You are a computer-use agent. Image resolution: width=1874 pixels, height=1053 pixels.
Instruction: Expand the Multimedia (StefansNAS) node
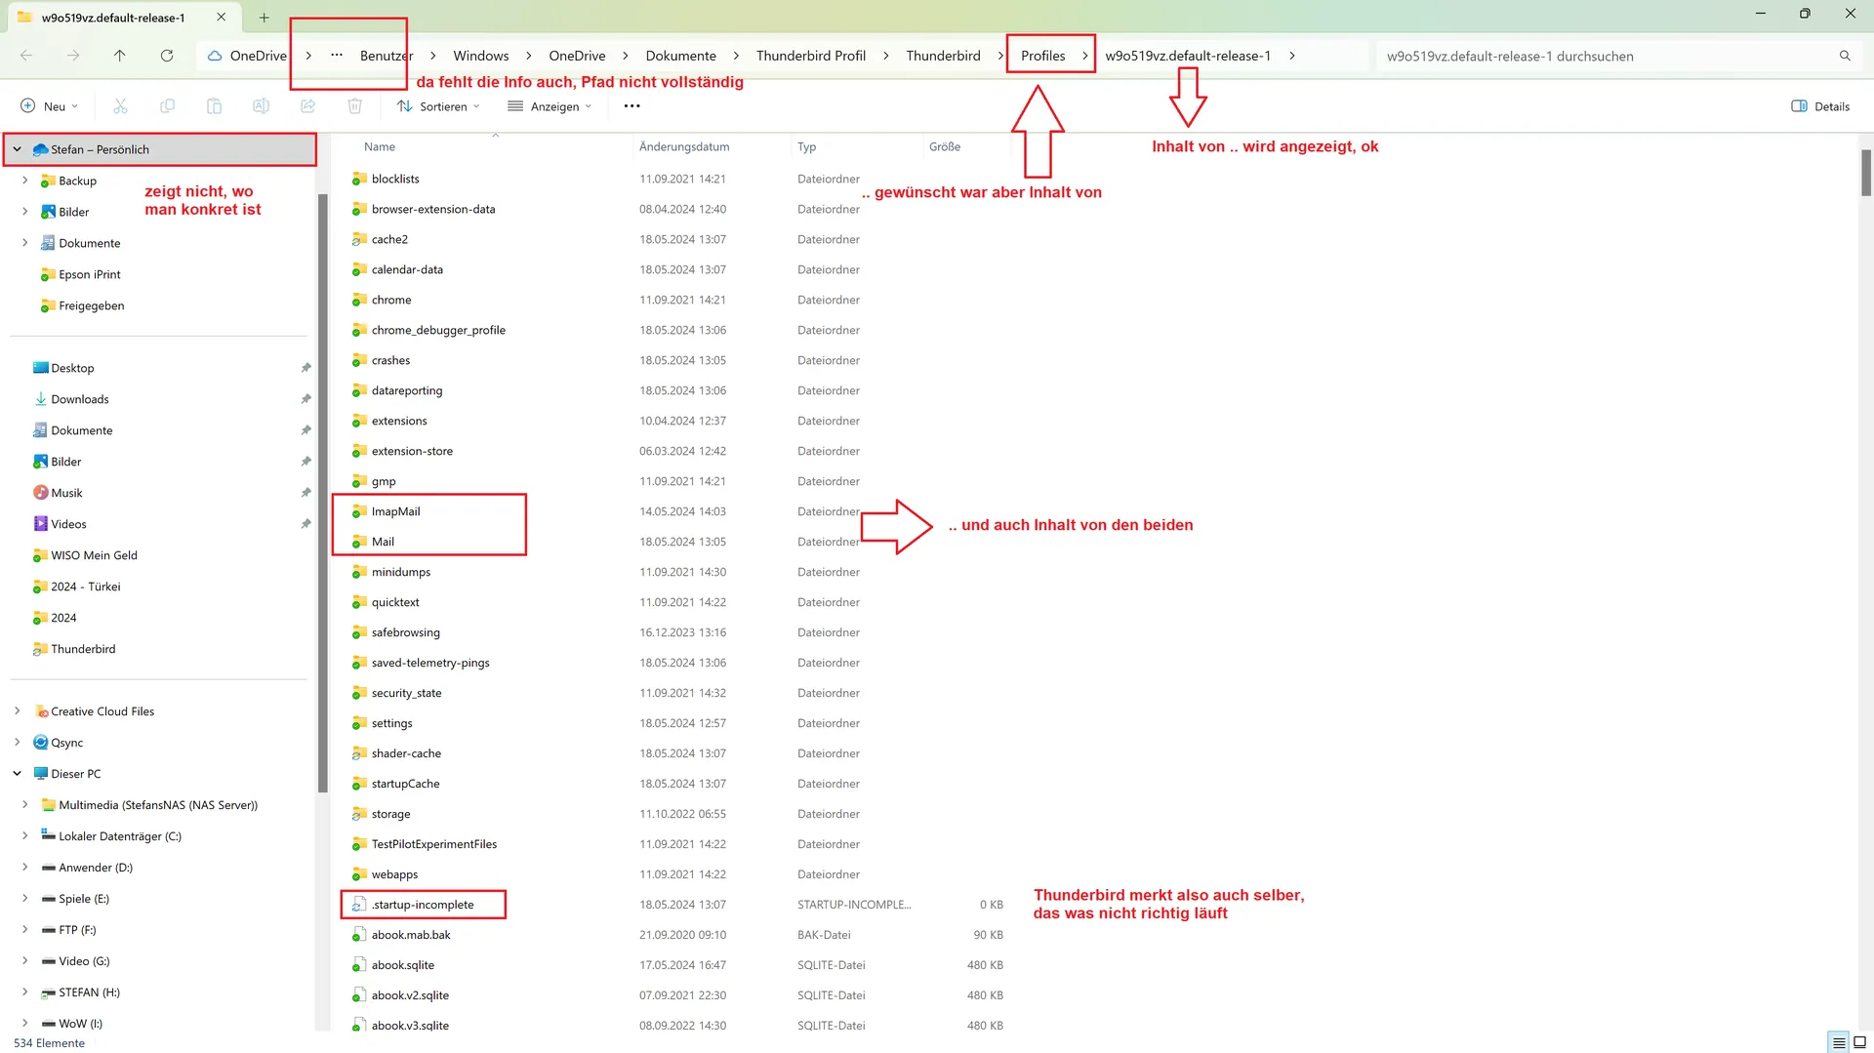pos(24,805)
